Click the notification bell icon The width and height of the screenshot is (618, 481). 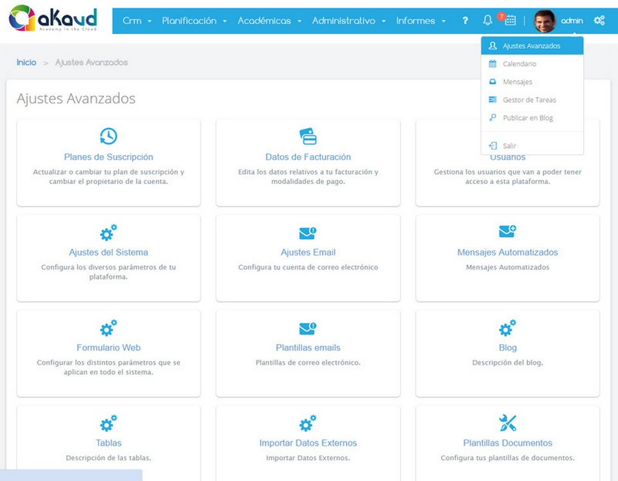487,21
